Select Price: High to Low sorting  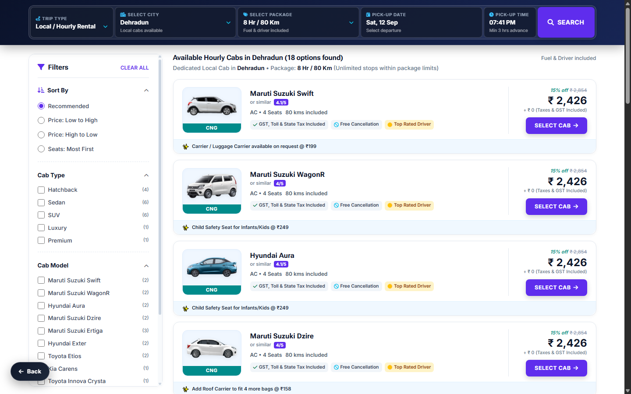[41, 135]
